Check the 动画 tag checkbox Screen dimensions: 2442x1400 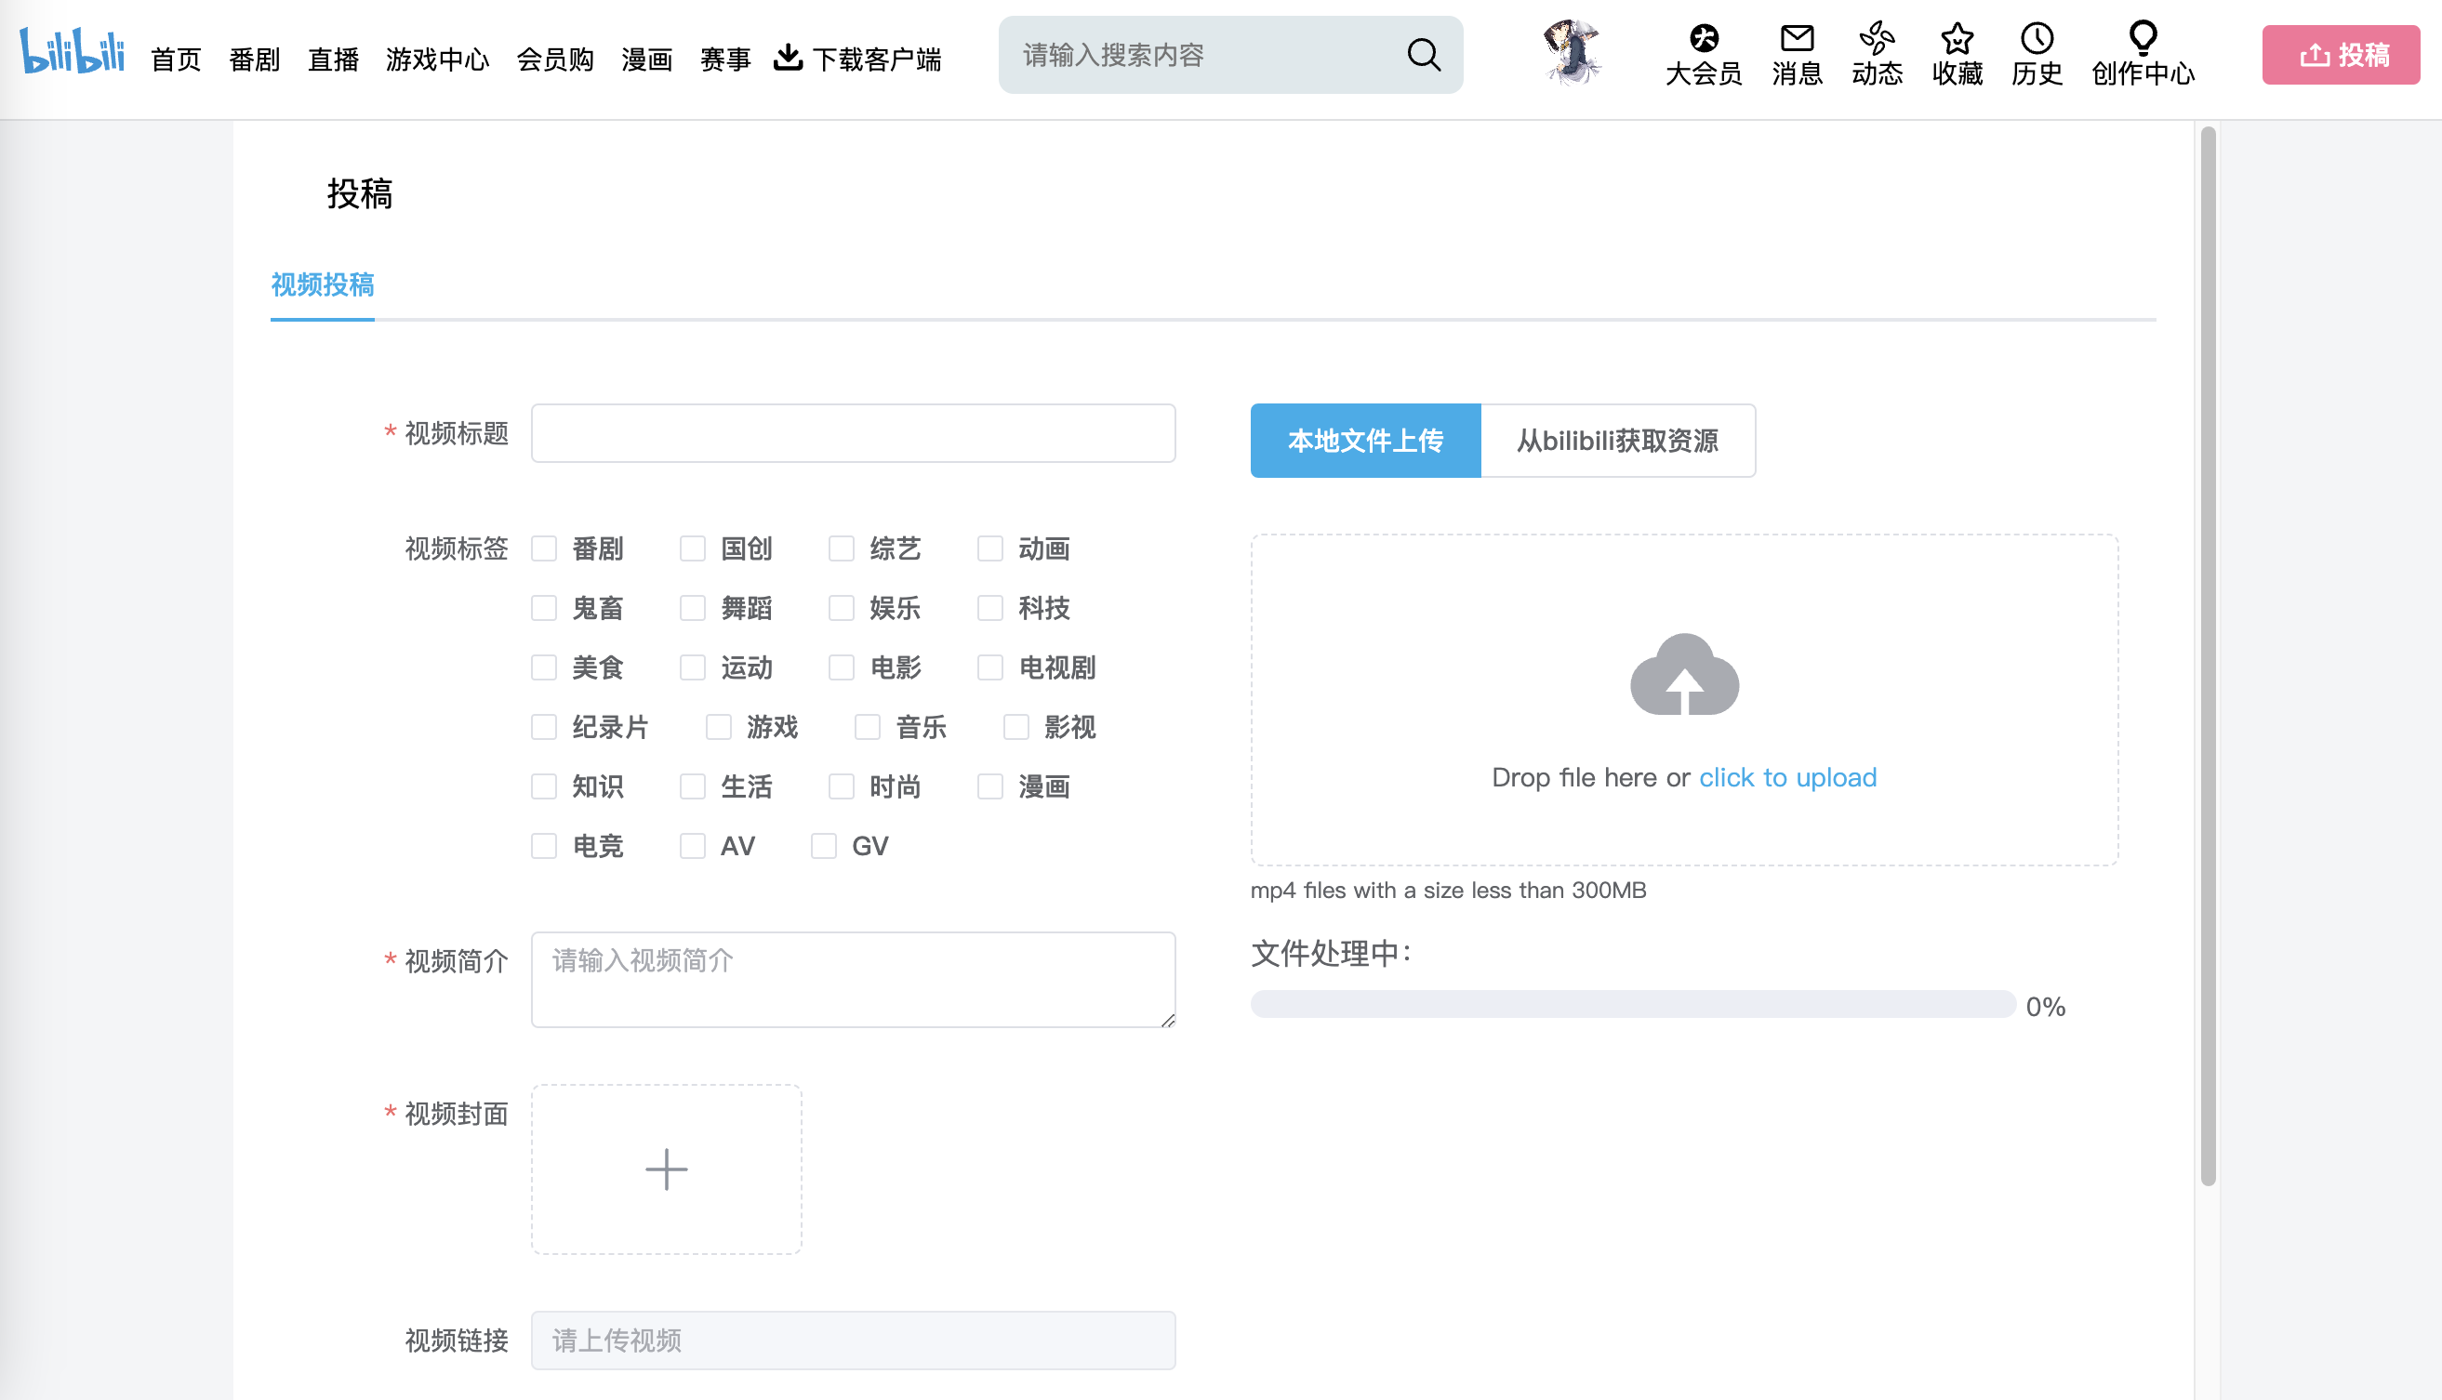[x=989, y=548]
